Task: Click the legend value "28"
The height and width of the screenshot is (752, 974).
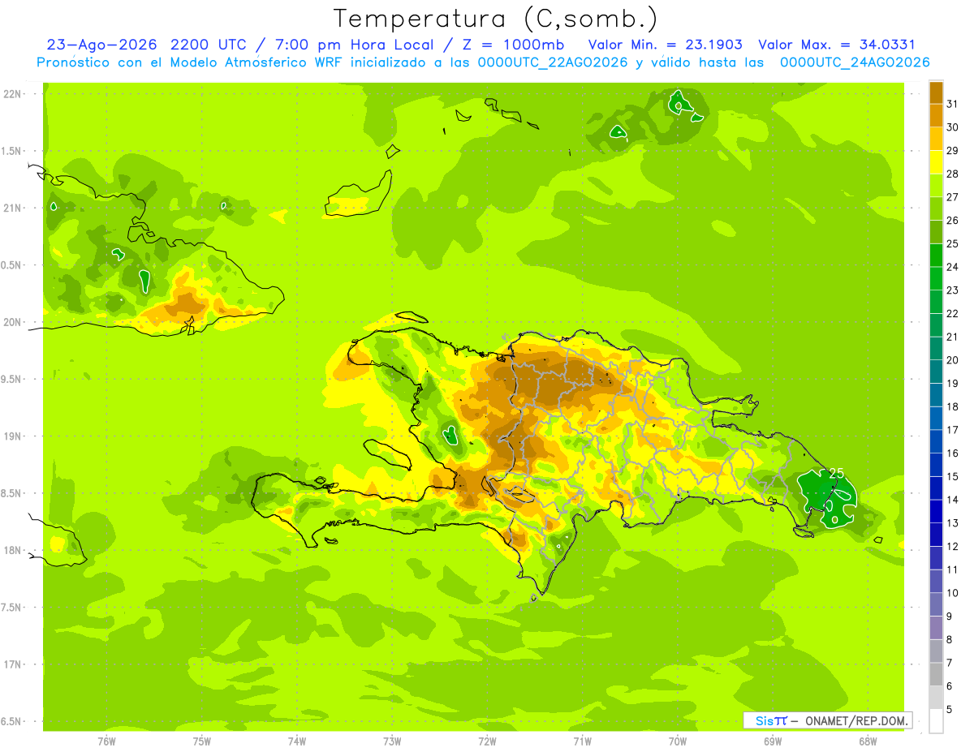Action: (953, 174)
